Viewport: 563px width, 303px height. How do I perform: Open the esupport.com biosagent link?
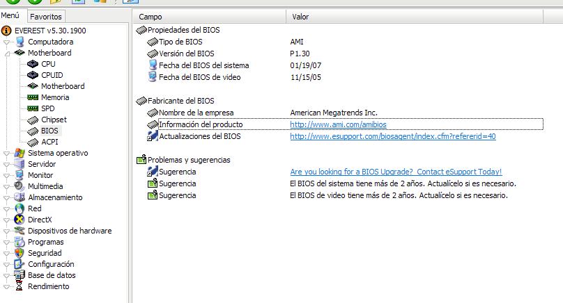coord(393,136)
